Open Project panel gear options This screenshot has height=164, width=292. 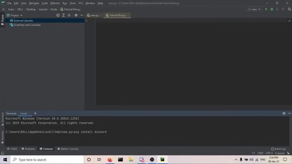point(76,15)
